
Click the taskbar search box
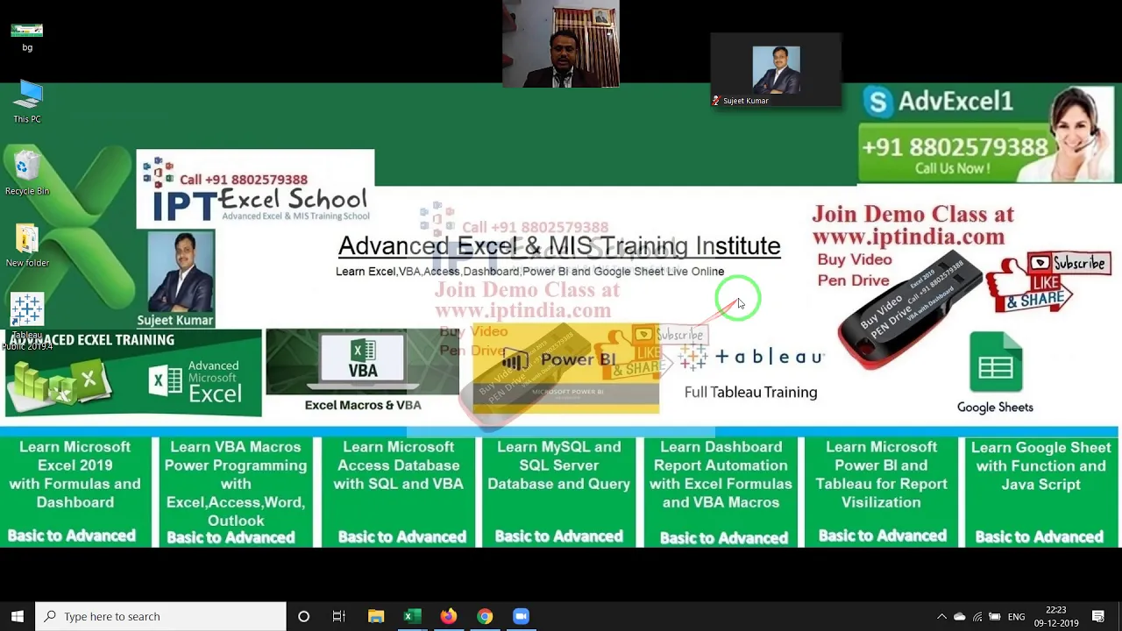pos(160,616)
